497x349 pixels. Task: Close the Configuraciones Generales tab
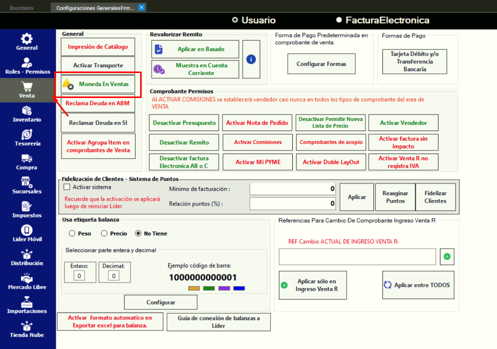[142, 7]
